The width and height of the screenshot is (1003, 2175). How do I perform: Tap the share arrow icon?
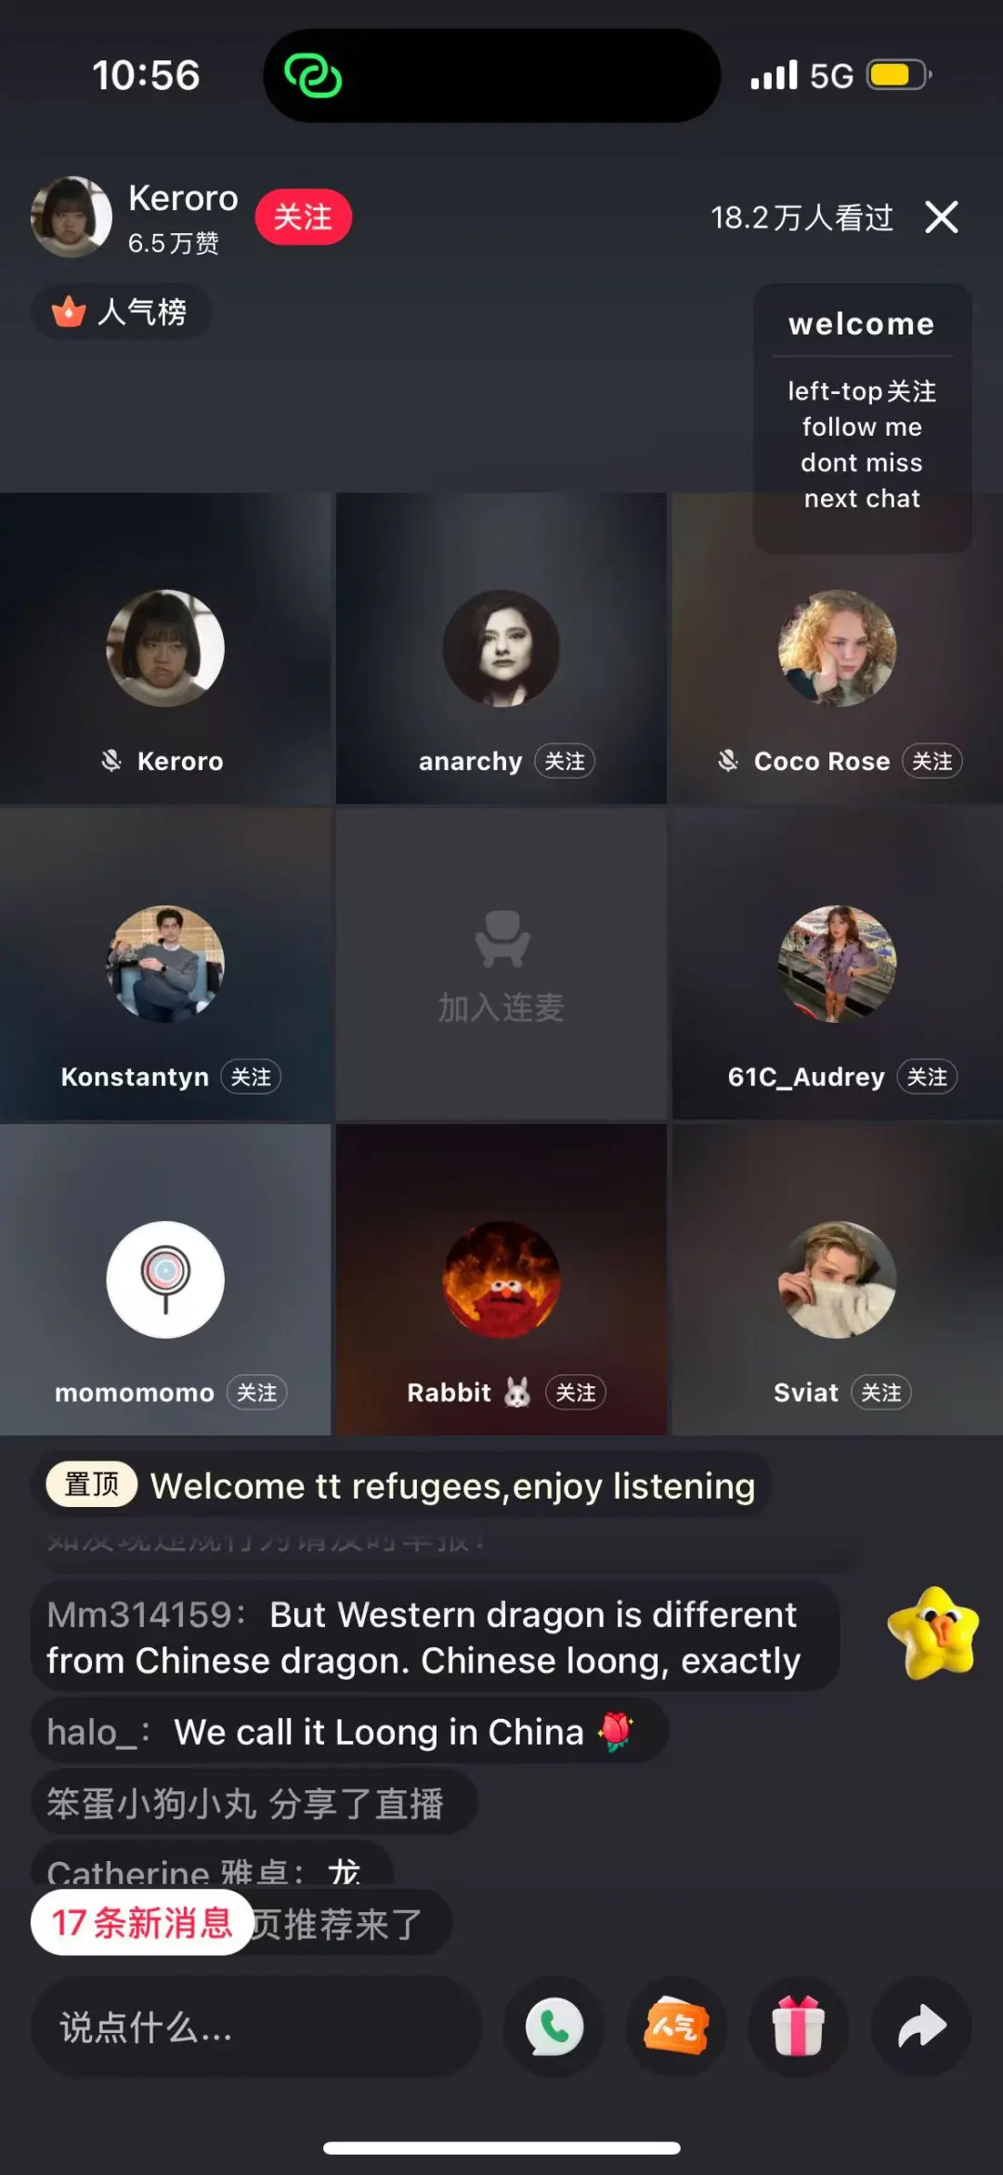click(x=921, y=2026)
